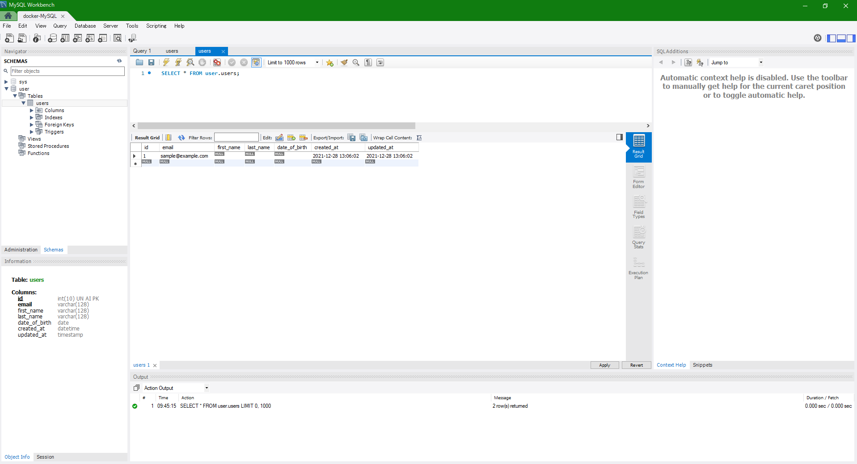Collapse the Tables node
This screenshot has height=464, width=857.
coord(15,96)
